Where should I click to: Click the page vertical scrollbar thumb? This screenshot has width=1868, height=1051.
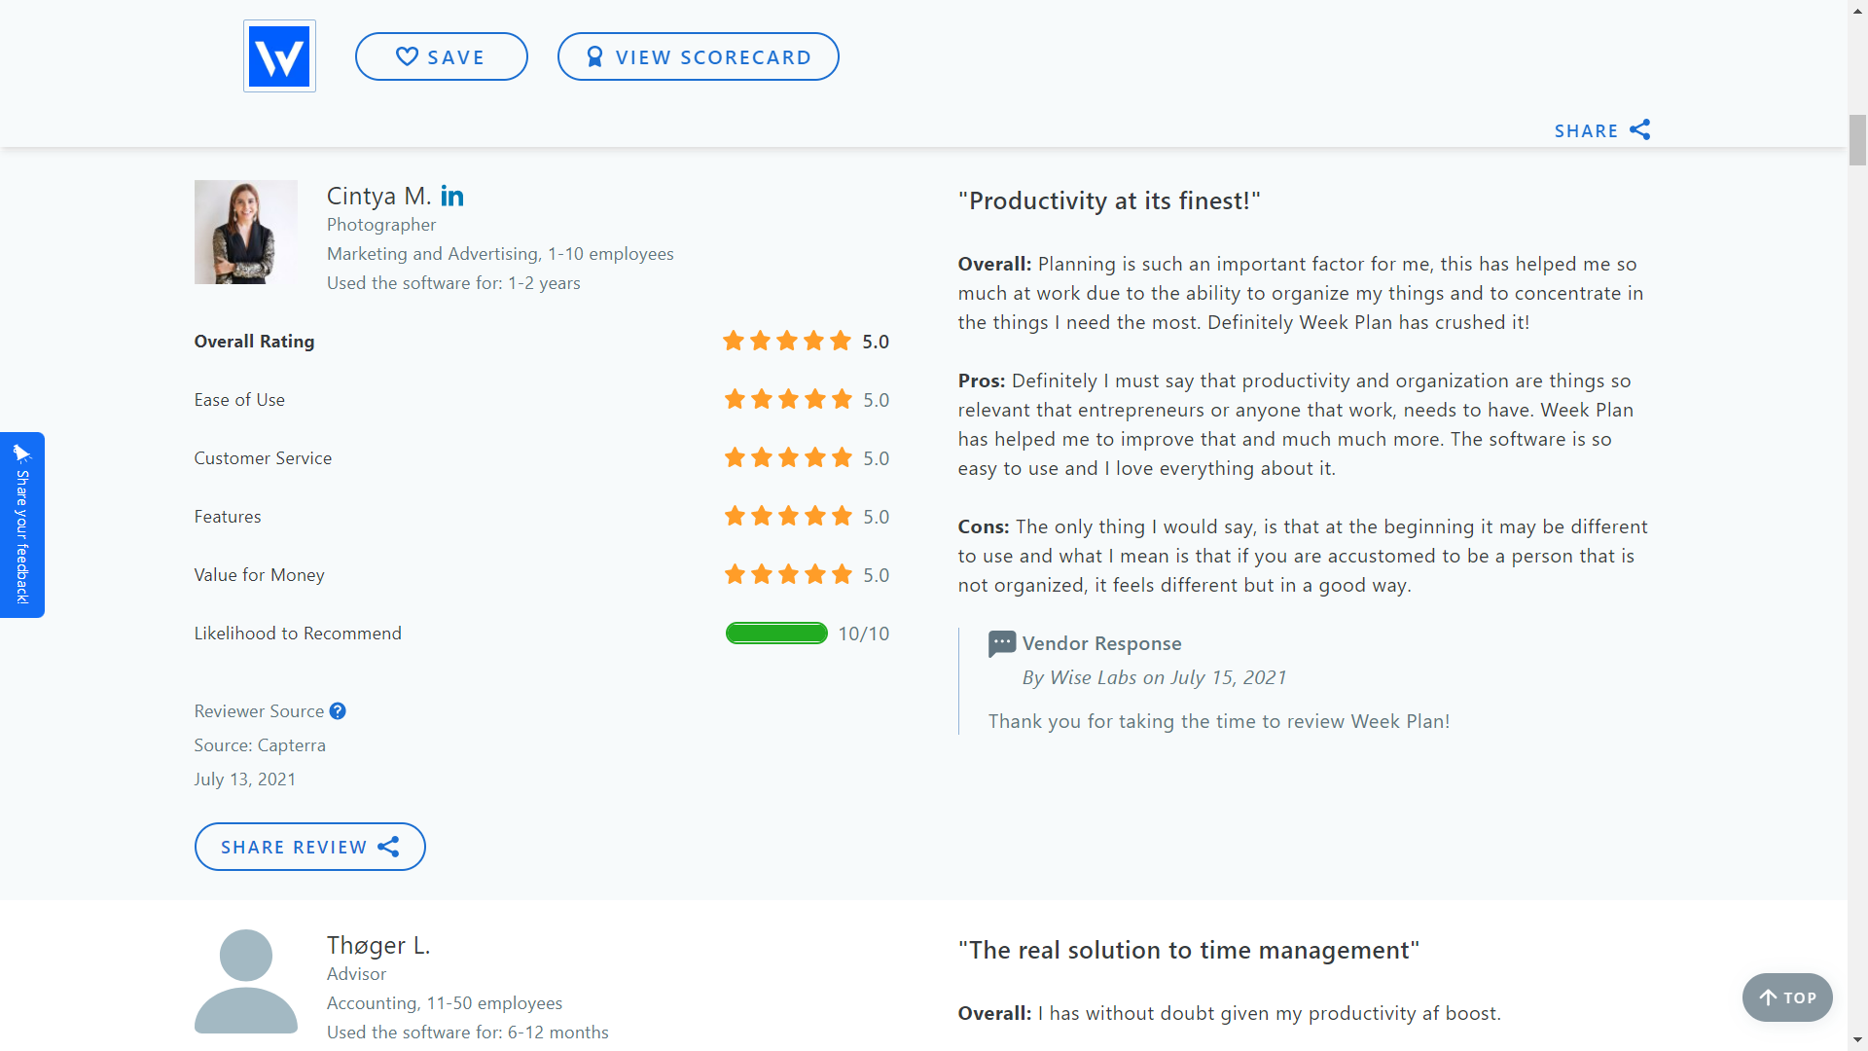tap(1857, 140)
